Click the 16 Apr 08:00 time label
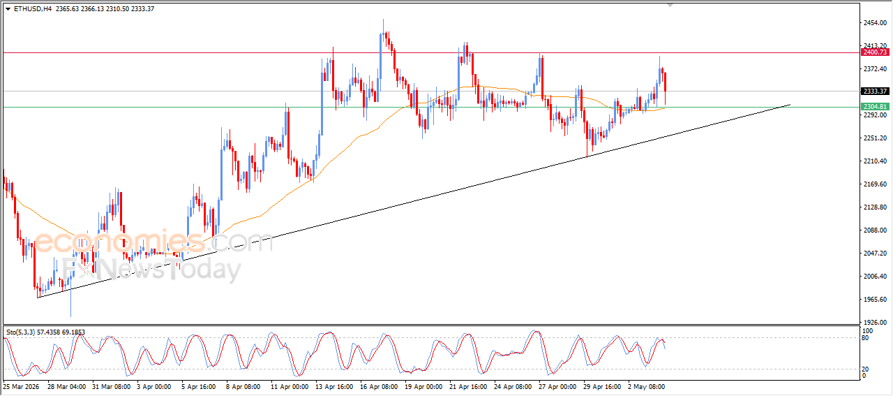This screenshot has height=396, width=893. click(x=380, y=385)
